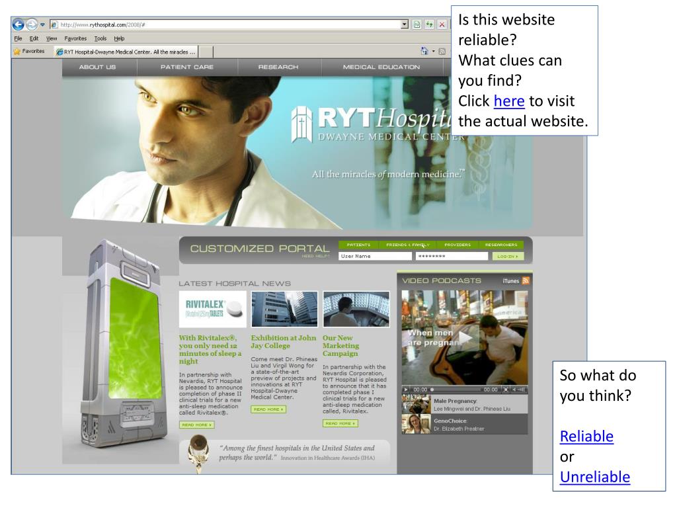Click the NEED HELP? link
677x508 pixels.
[315, 256]
